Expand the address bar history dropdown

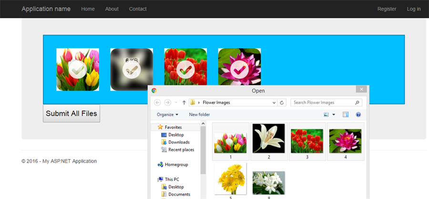275,103
